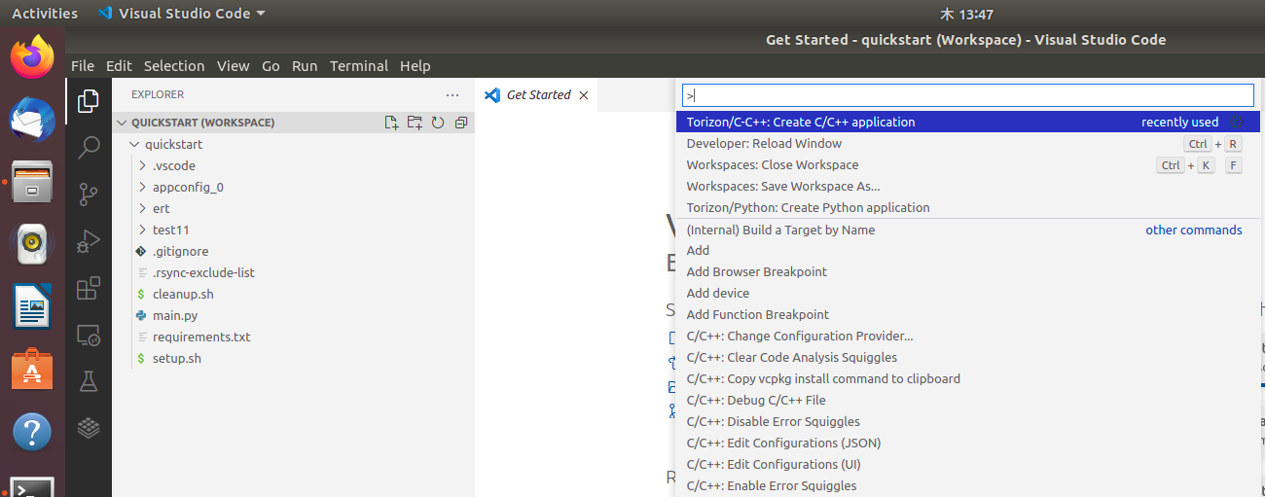Open the File menu

pos(83,66)
